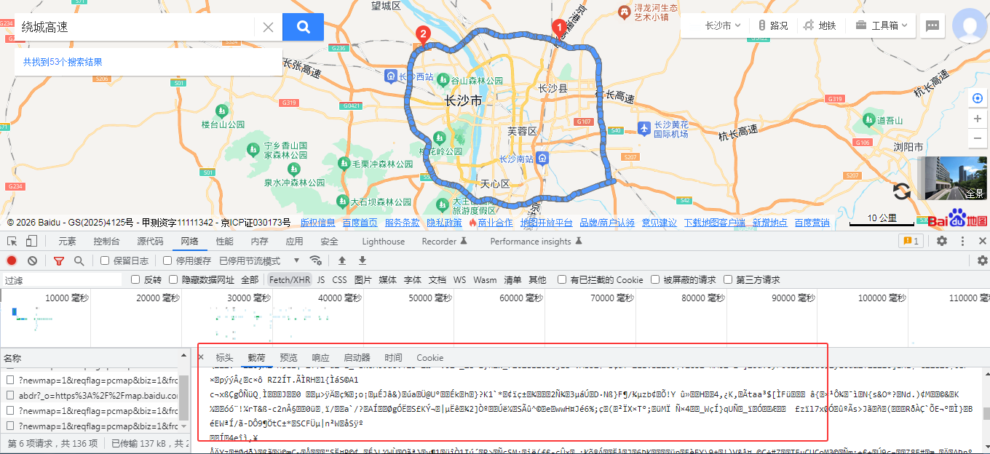
Task: Filter requests by the WS type
Action: 459,279
